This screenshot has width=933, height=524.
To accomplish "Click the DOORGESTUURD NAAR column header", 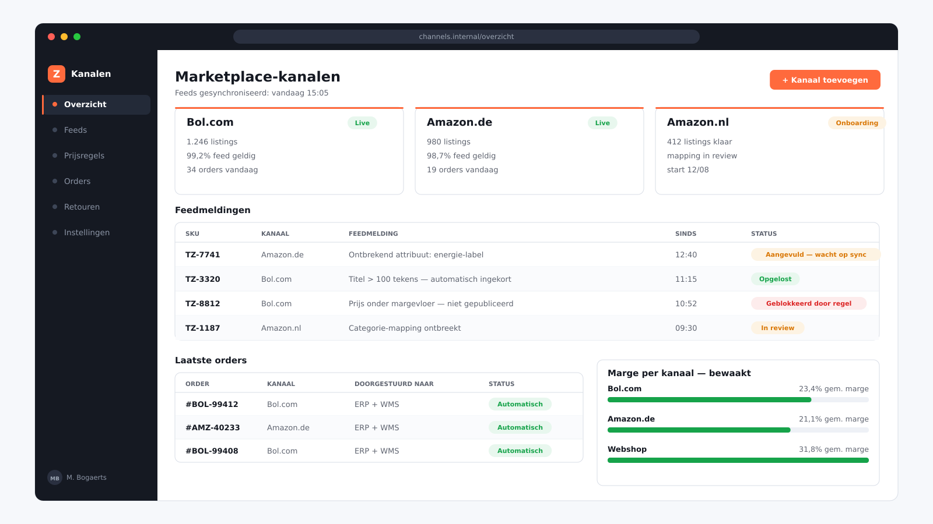I will [394, 384].
